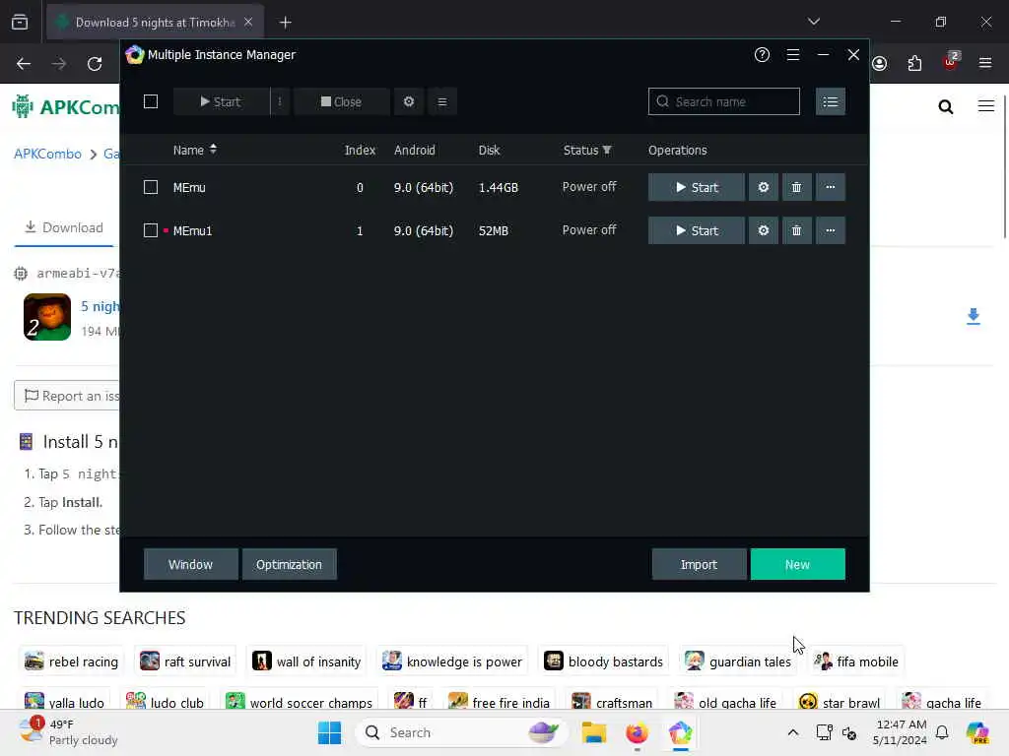1009x756 pixels.
Task: Open Optimization settings button
Action: pyautogui.click(x=289, y=564)
